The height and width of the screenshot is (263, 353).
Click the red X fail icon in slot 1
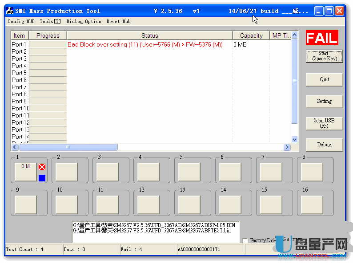pyautogui.click(x=42, y=167)
